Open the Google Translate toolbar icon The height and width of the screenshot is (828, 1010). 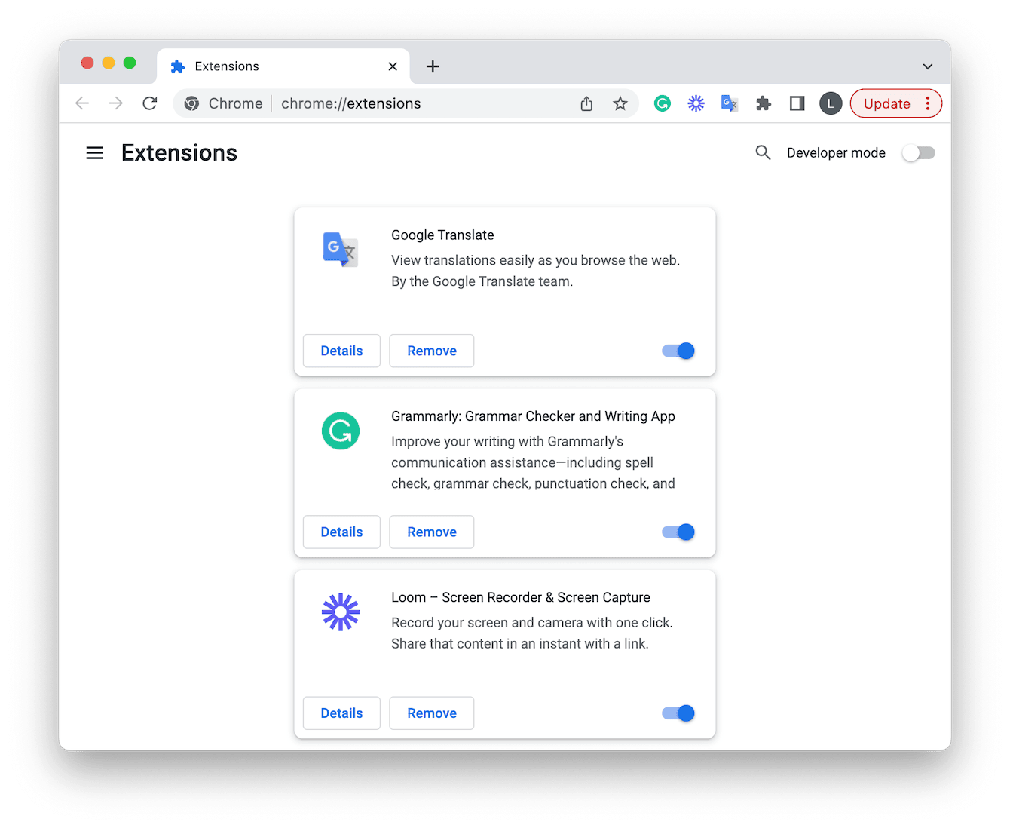[x=729, y=103]
